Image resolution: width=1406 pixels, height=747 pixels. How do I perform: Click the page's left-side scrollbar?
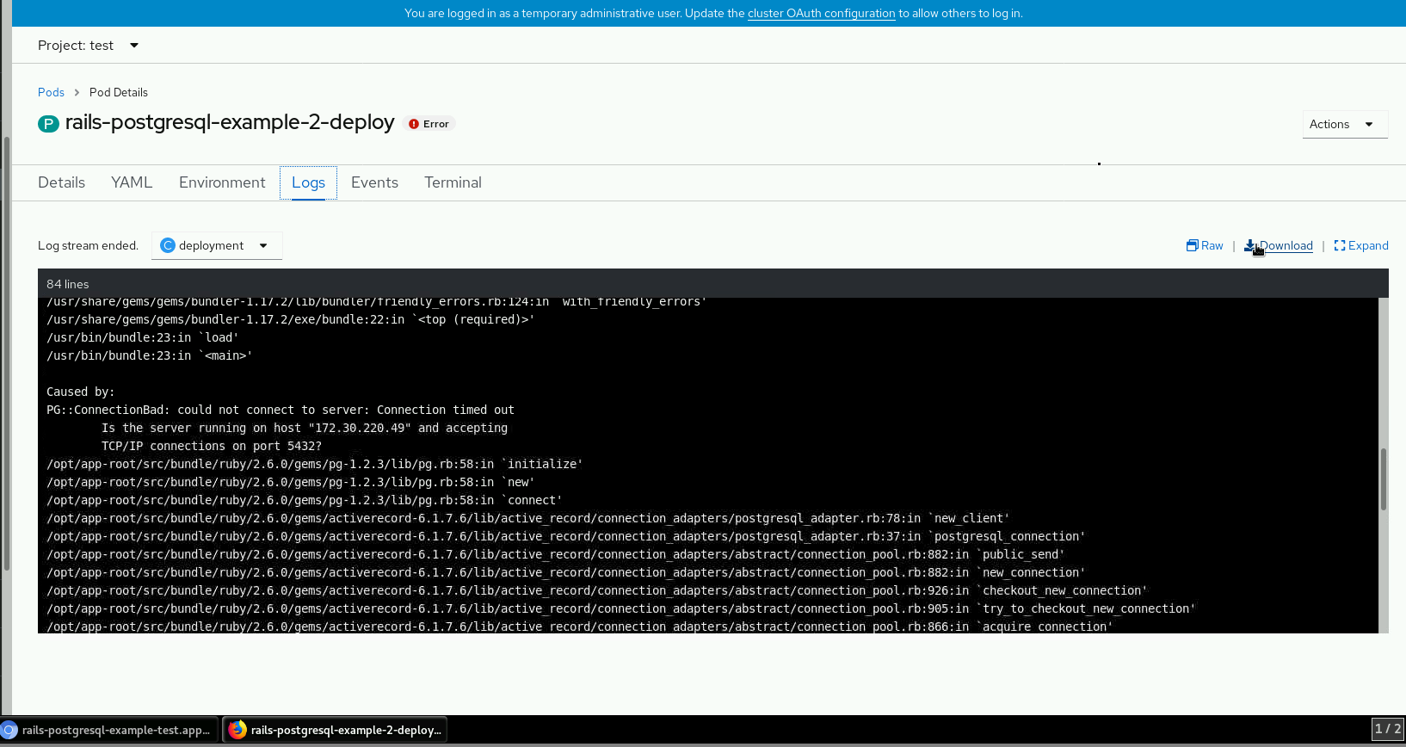coord(7,353)
